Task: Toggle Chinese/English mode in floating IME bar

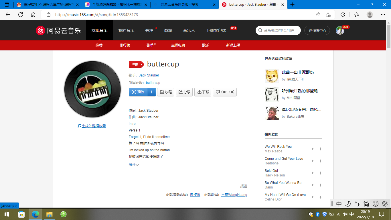Action: click(339, 204)
